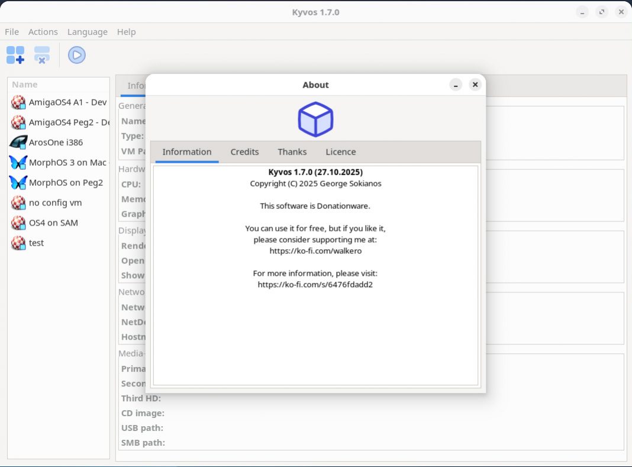This screenshot has height=467, width=632.
Task: Click the boing ball icon beside test
Action: pos(18,243)
